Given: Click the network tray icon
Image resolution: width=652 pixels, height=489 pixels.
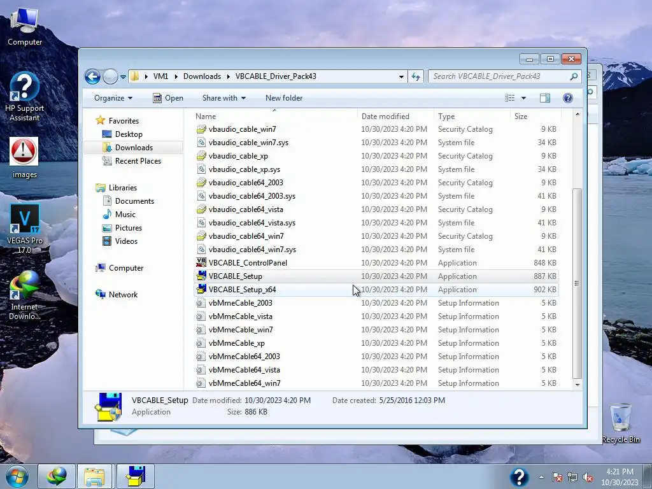Looking at the screenshot, I should [x=572, y=478].
